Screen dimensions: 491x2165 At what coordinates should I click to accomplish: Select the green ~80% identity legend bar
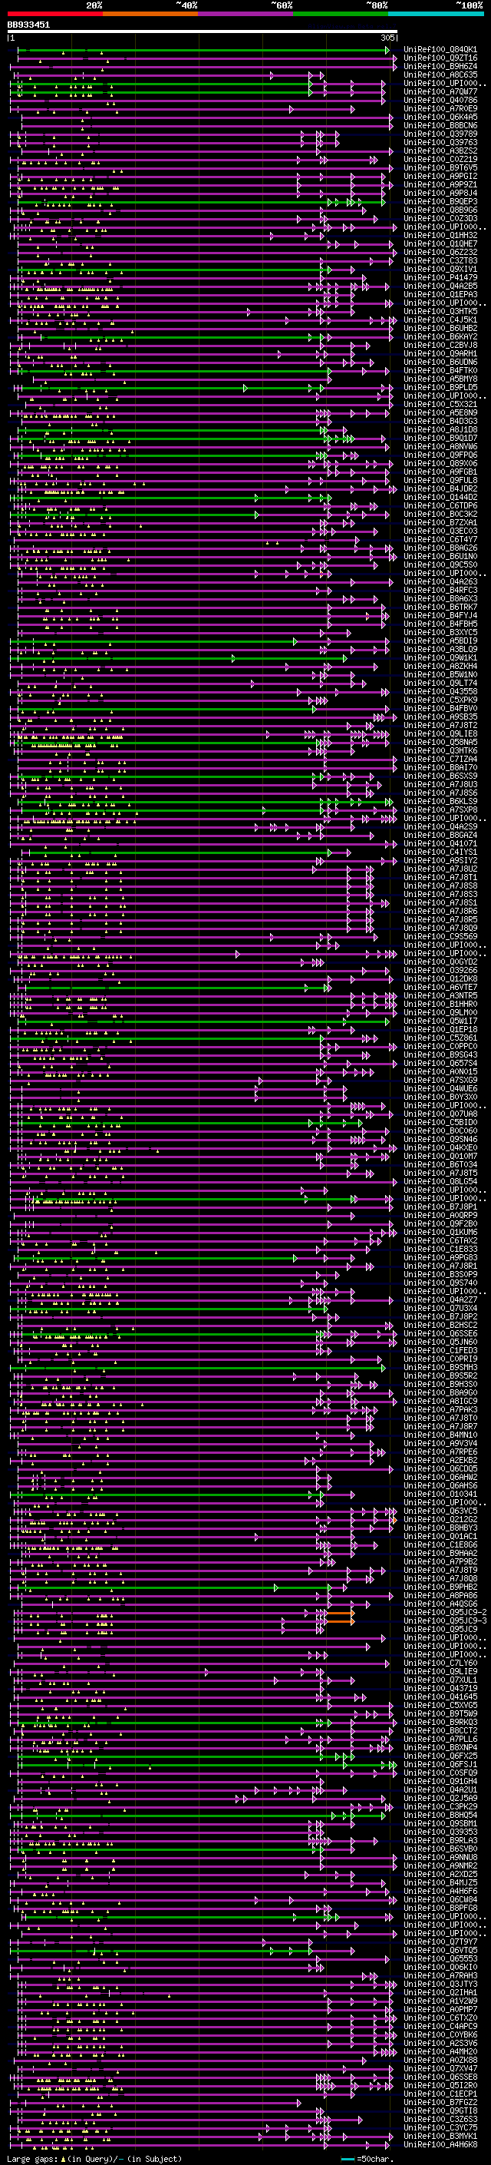(341, 14)
